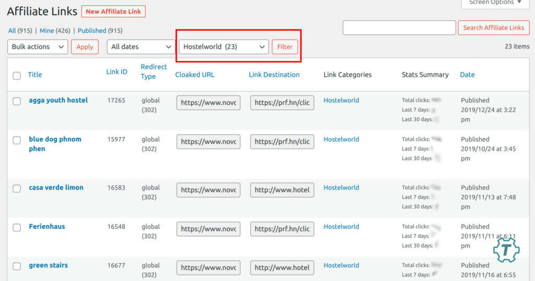Image resolution: width=535 pixels, height=281 pixels.
Task: Tick the select-all checkbox in header
Action: [17, 76]
